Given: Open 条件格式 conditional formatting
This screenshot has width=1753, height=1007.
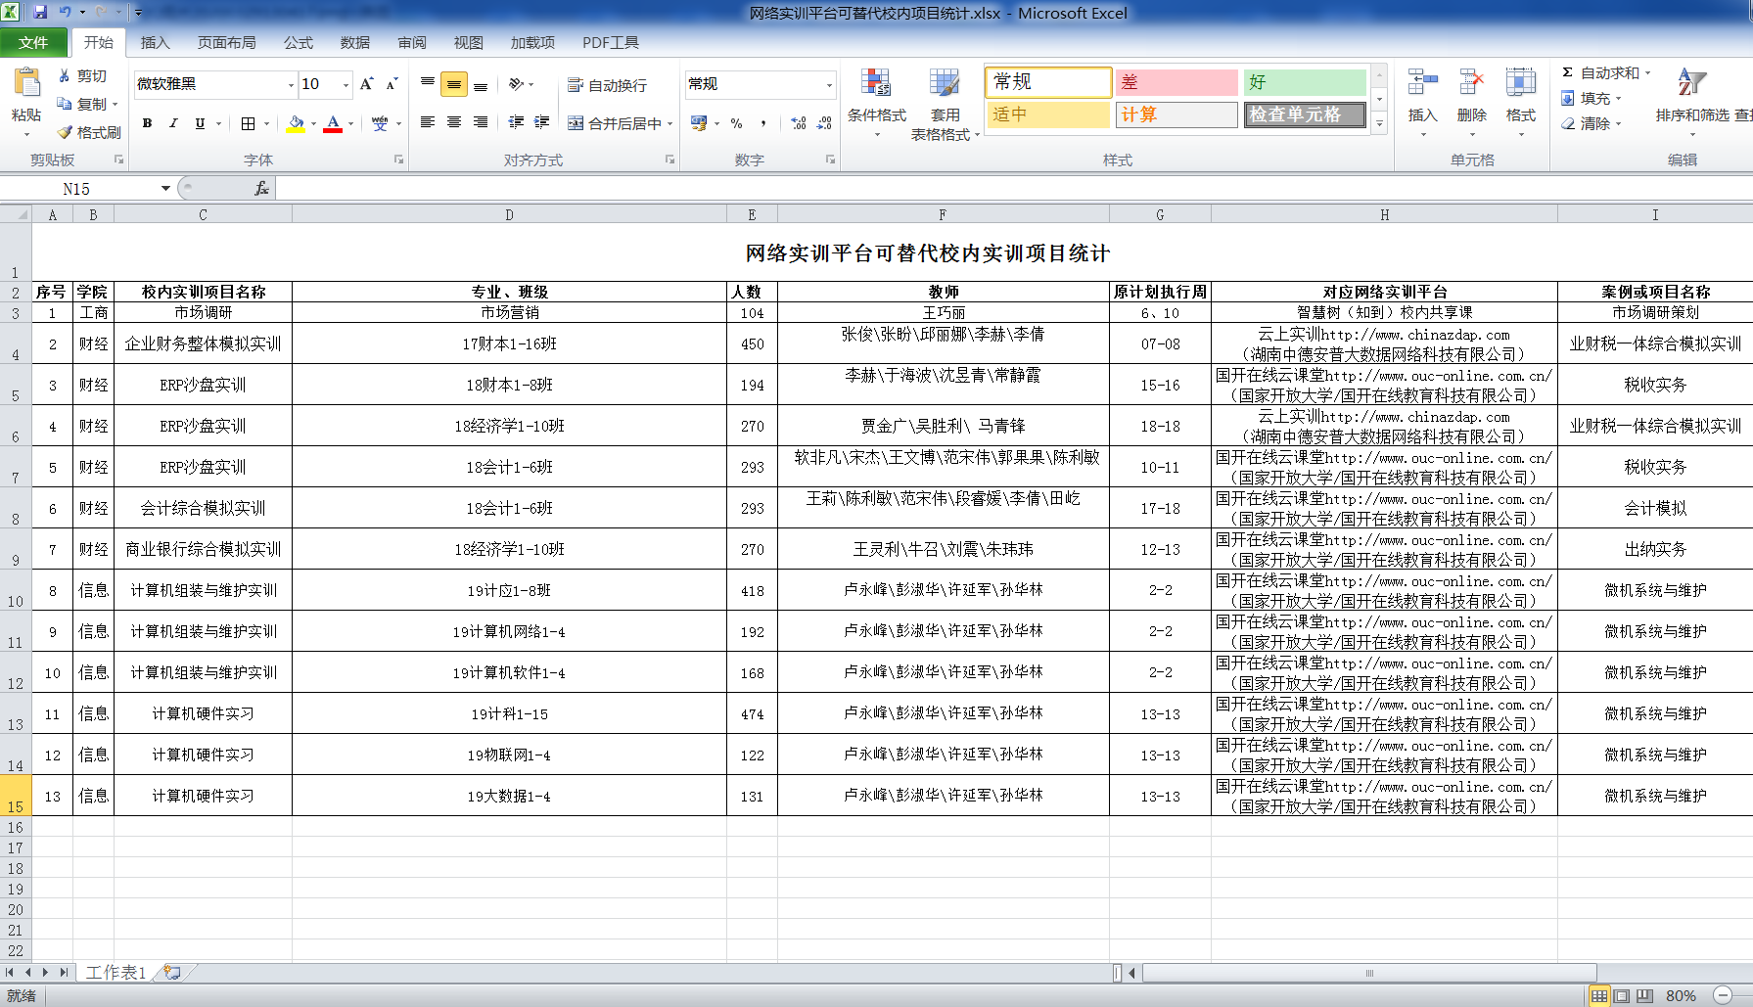Looking at the screenshot, I should point(877,103).
